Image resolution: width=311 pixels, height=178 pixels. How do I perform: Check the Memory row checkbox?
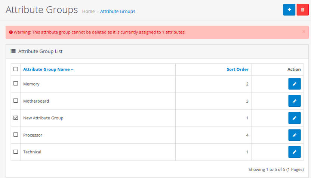pos(16,83)
